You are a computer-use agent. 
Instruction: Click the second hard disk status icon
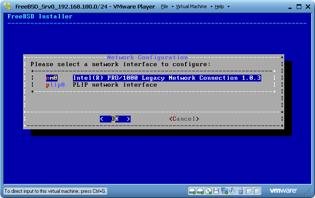point(200,191)
